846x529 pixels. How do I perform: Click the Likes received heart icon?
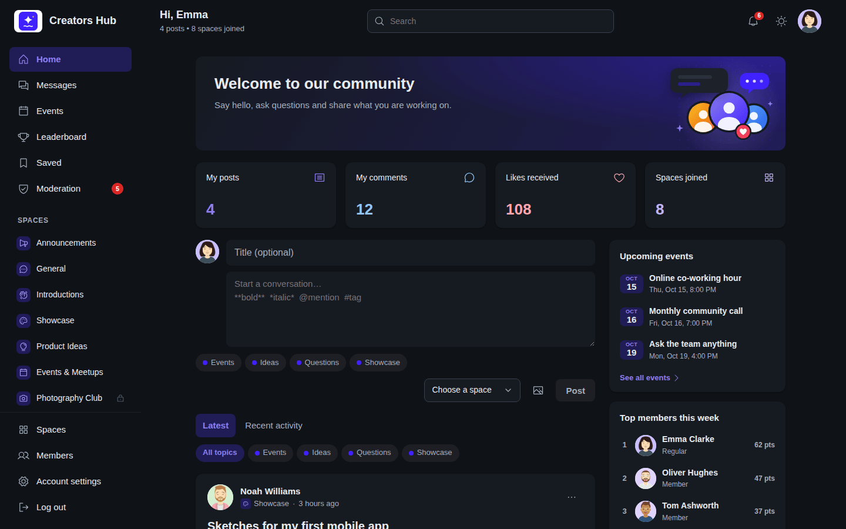(x=619, y=178)
